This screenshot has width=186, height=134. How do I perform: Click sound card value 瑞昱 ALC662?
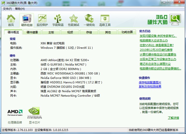[x=68, y=91]
